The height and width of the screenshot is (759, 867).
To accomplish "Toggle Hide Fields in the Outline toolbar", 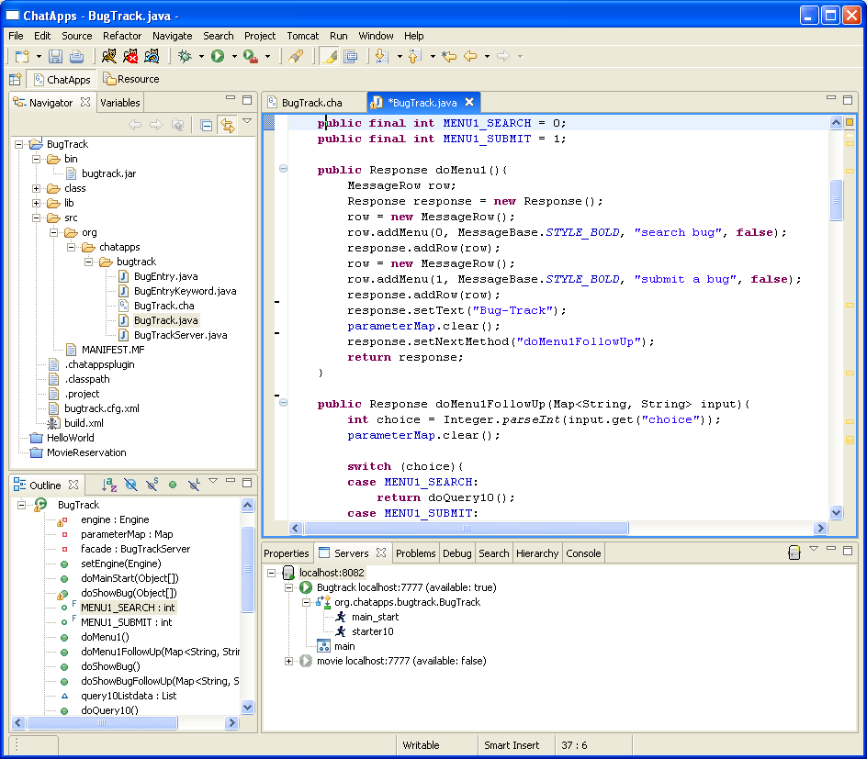I will 130,485.
